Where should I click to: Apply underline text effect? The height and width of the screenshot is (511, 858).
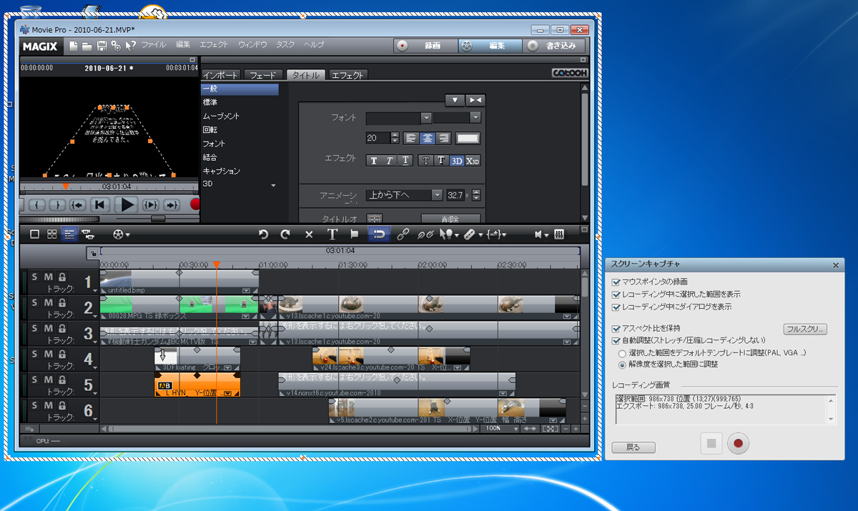(405, 161)
